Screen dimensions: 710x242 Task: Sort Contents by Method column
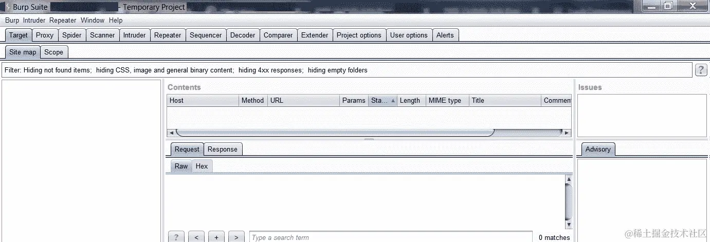point(253,101)
